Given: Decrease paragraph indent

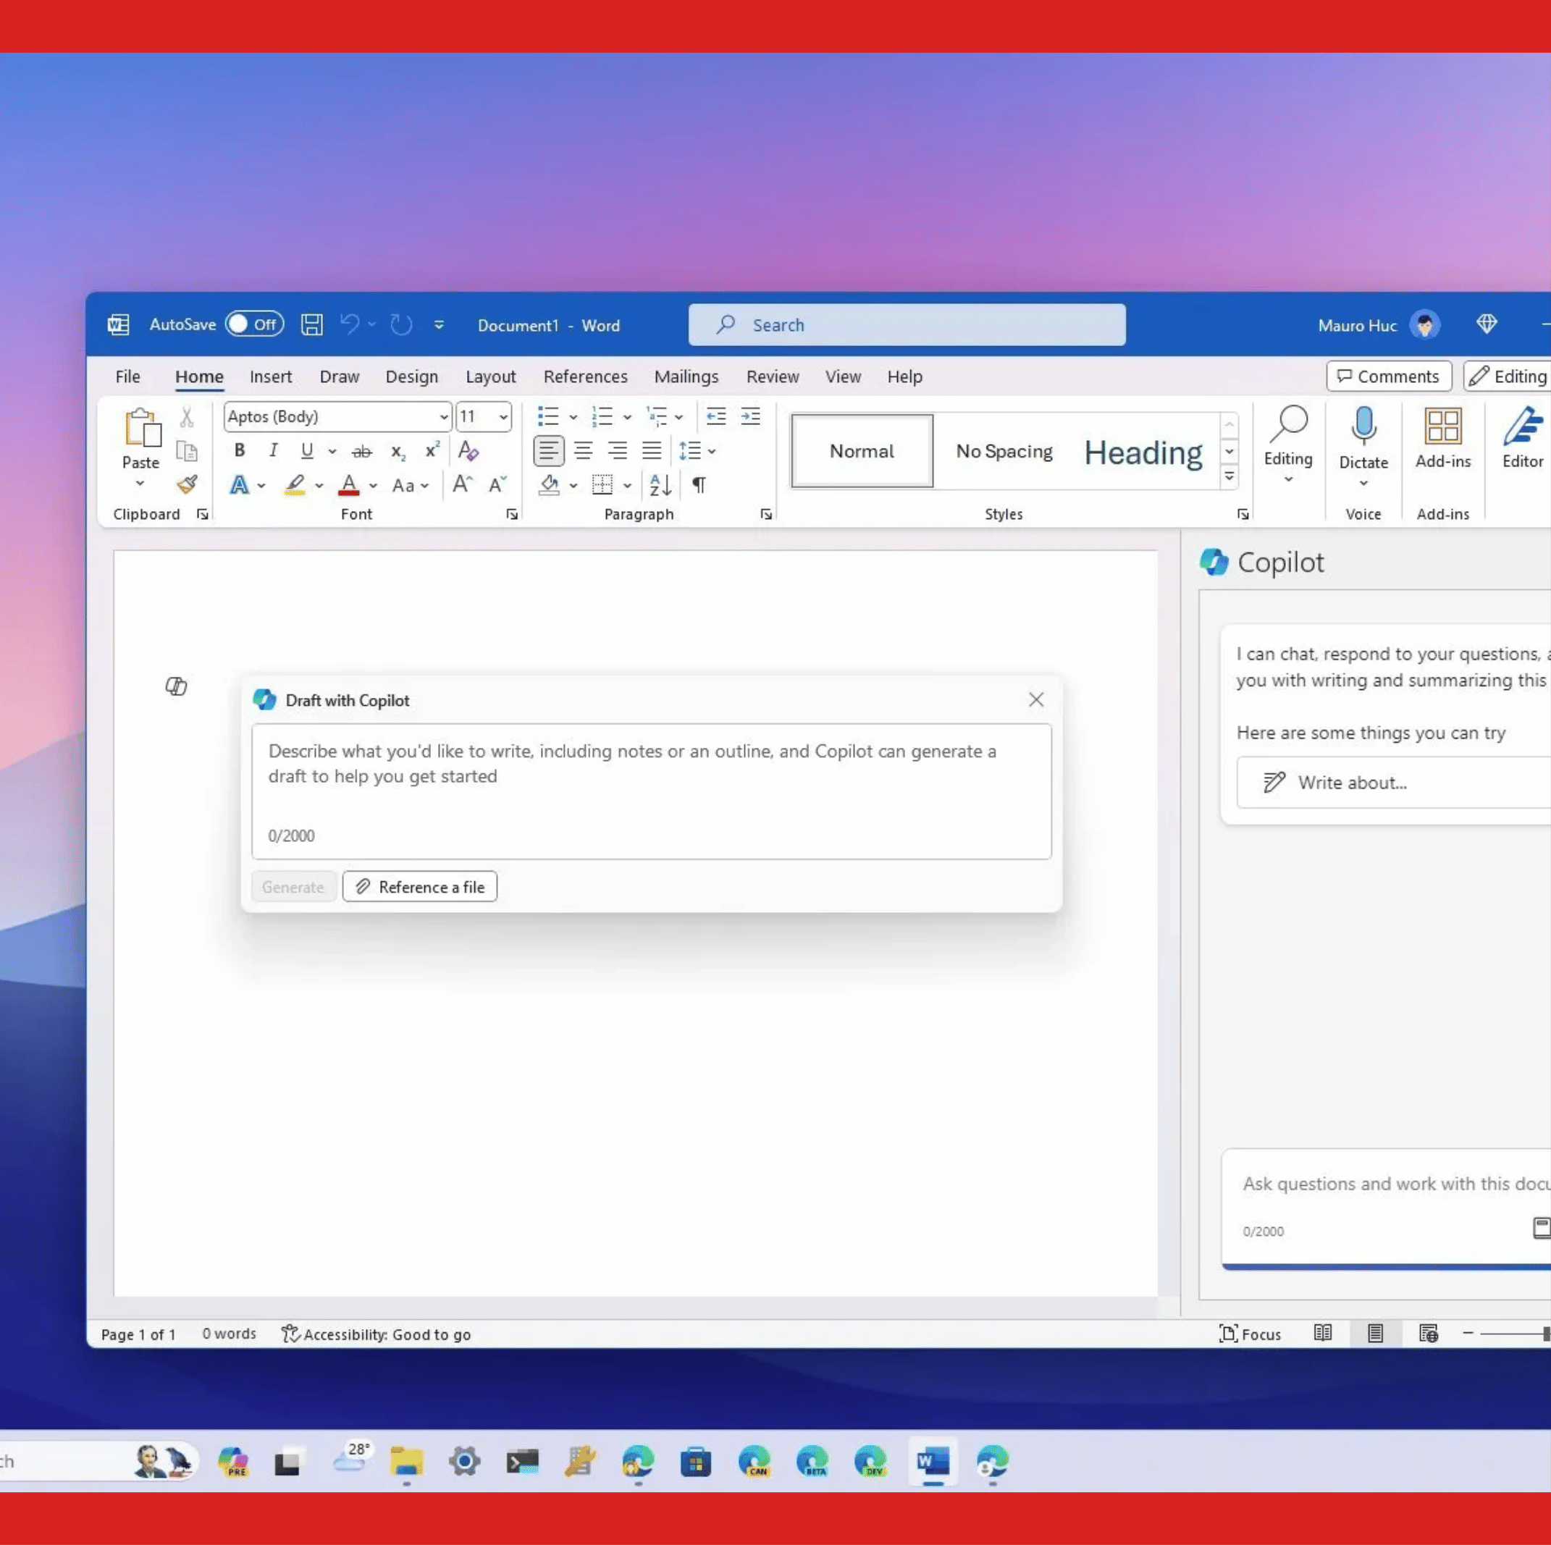Looking at the screenshot, I should pos(716,416).
